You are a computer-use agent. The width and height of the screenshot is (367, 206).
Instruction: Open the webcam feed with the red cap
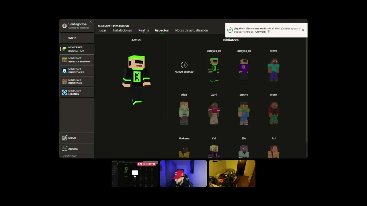183,173
